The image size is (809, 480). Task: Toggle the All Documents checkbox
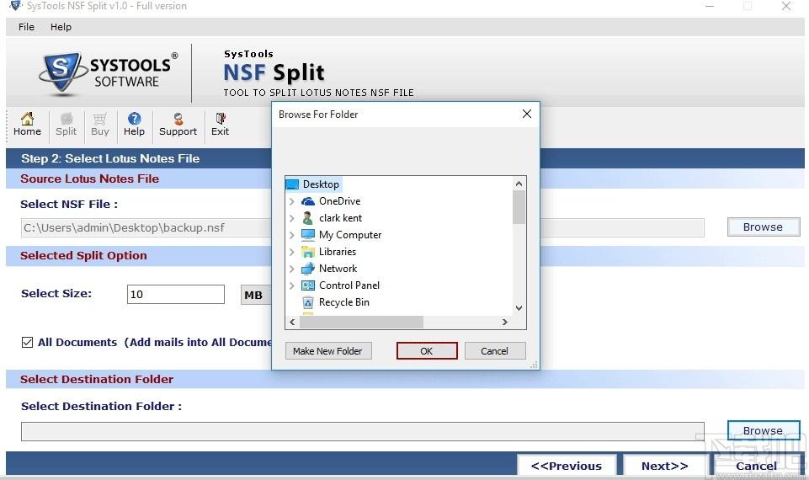(27, 342)
